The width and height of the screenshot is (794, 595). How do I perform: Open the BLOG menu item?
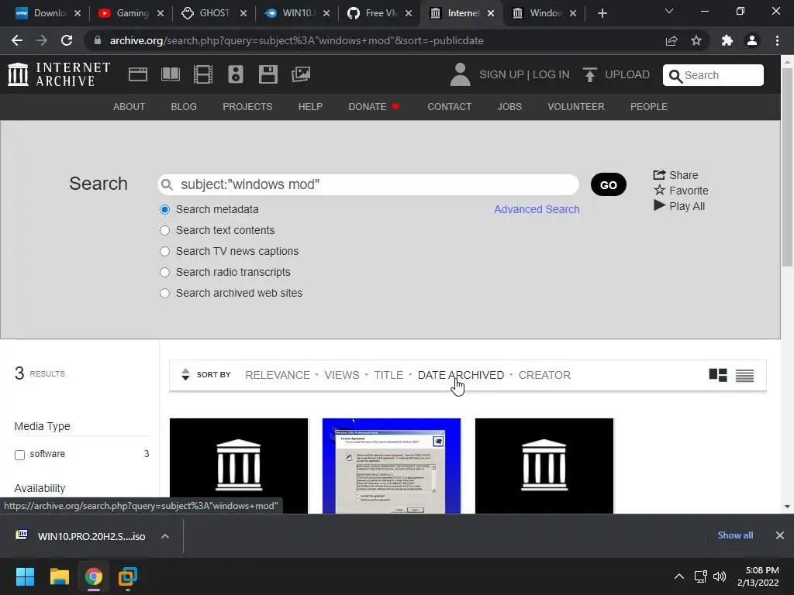[x=184, y=107]
